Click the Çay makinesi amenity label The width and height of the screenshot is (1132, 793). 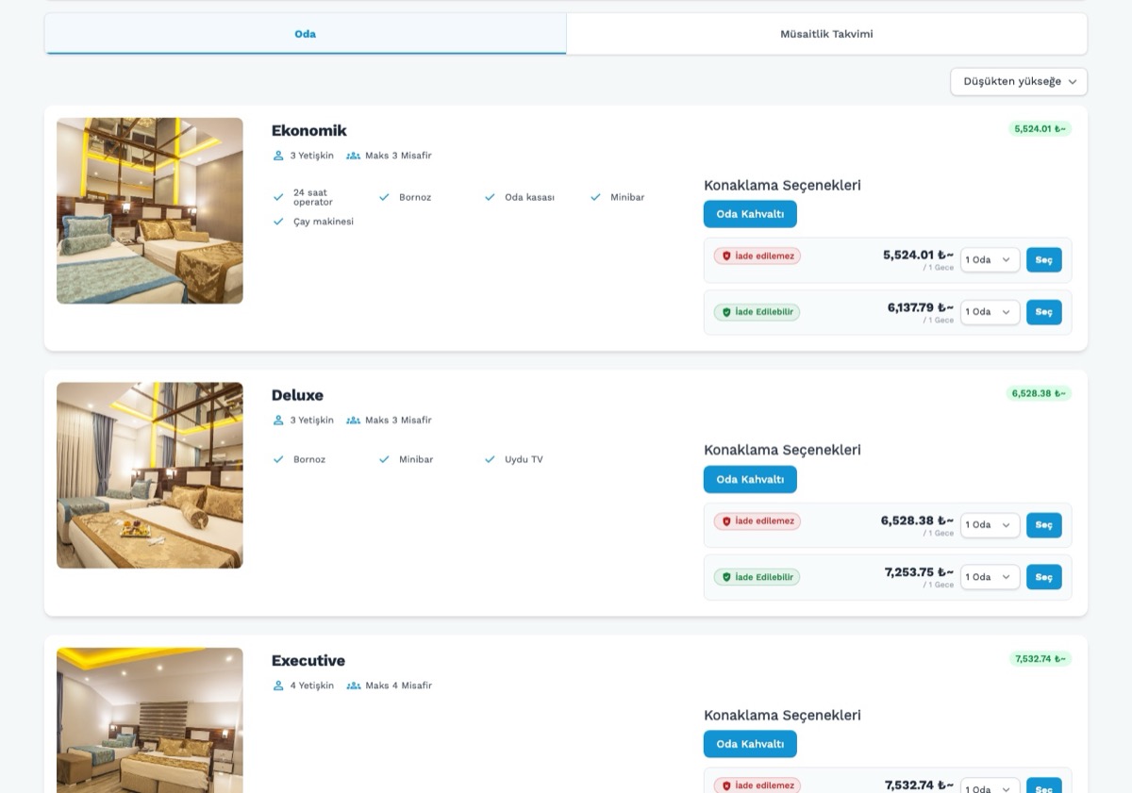[x=324, y=222]
